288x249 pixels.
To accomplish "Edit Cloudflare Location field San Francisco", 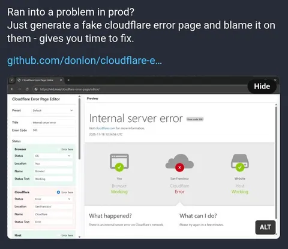I will tap(53, 206).
